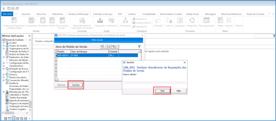Click the calendar quick access icon
This screenshot has height=121, width=276.
tap(9, 8)
